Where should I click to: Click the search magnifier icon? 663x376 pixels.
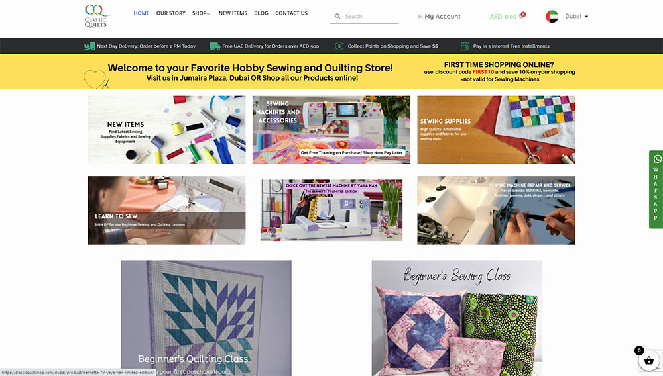(337, 16)
